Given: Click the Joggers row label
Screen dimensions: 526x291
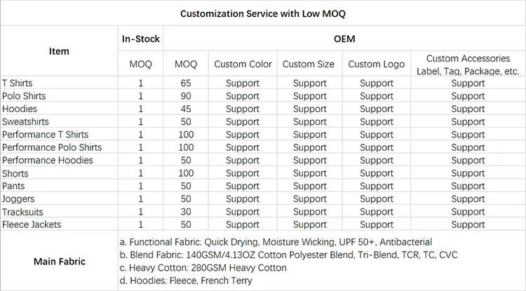Looking at the screenshot, I should click(x=19, y=199).
